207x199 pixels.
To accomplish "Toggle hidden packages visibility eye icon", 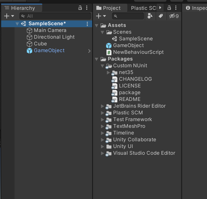I will (x=174, y=16).
